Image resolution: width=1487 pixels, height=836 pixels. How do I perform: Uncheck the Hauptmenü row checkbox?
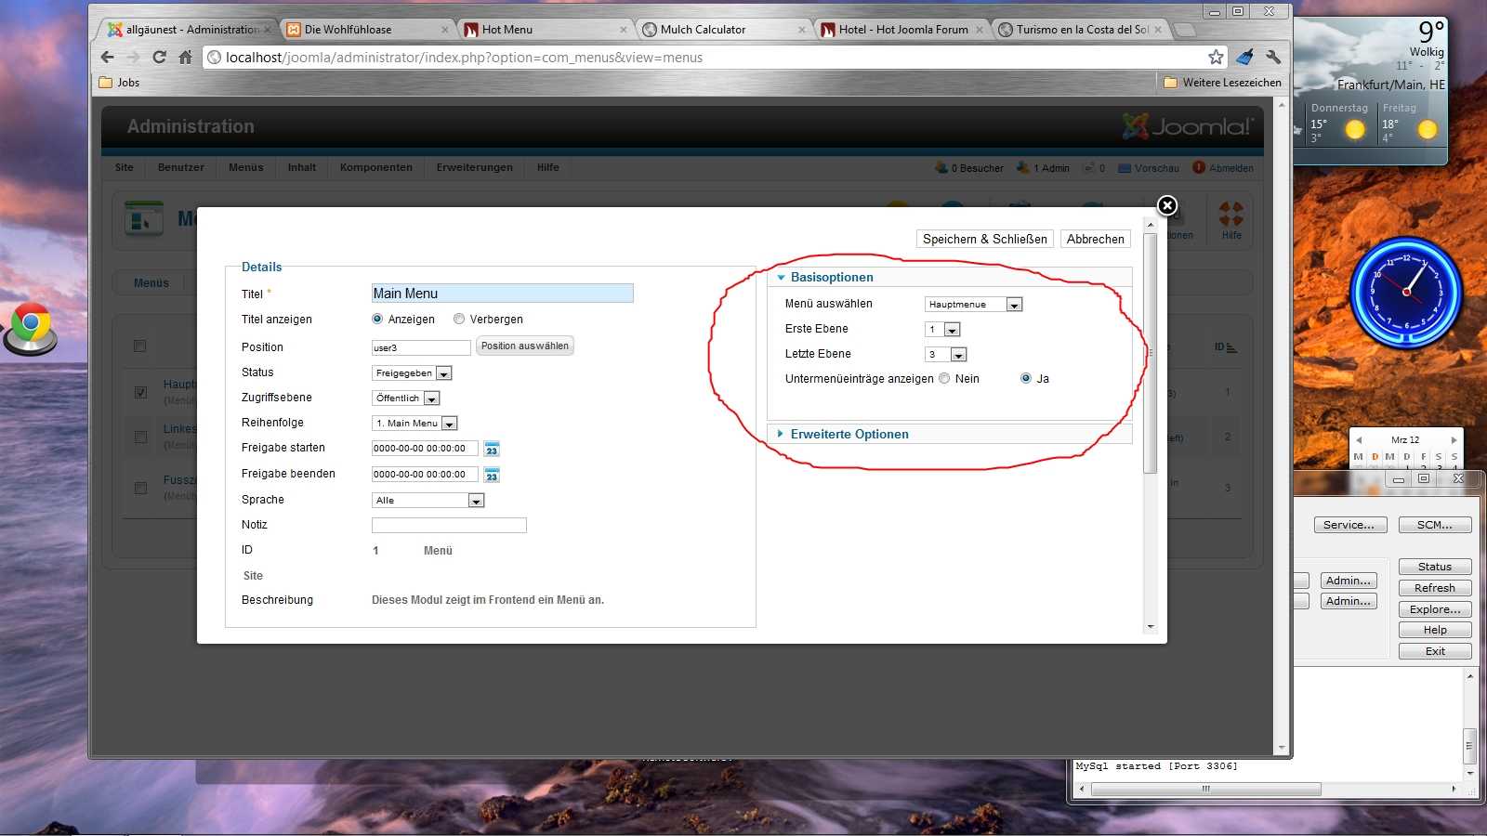[140, 392]
